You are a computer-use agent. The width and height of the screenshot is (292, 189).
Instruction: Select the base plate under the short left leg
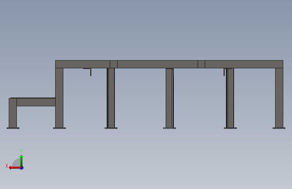click(x=13, y=128)
